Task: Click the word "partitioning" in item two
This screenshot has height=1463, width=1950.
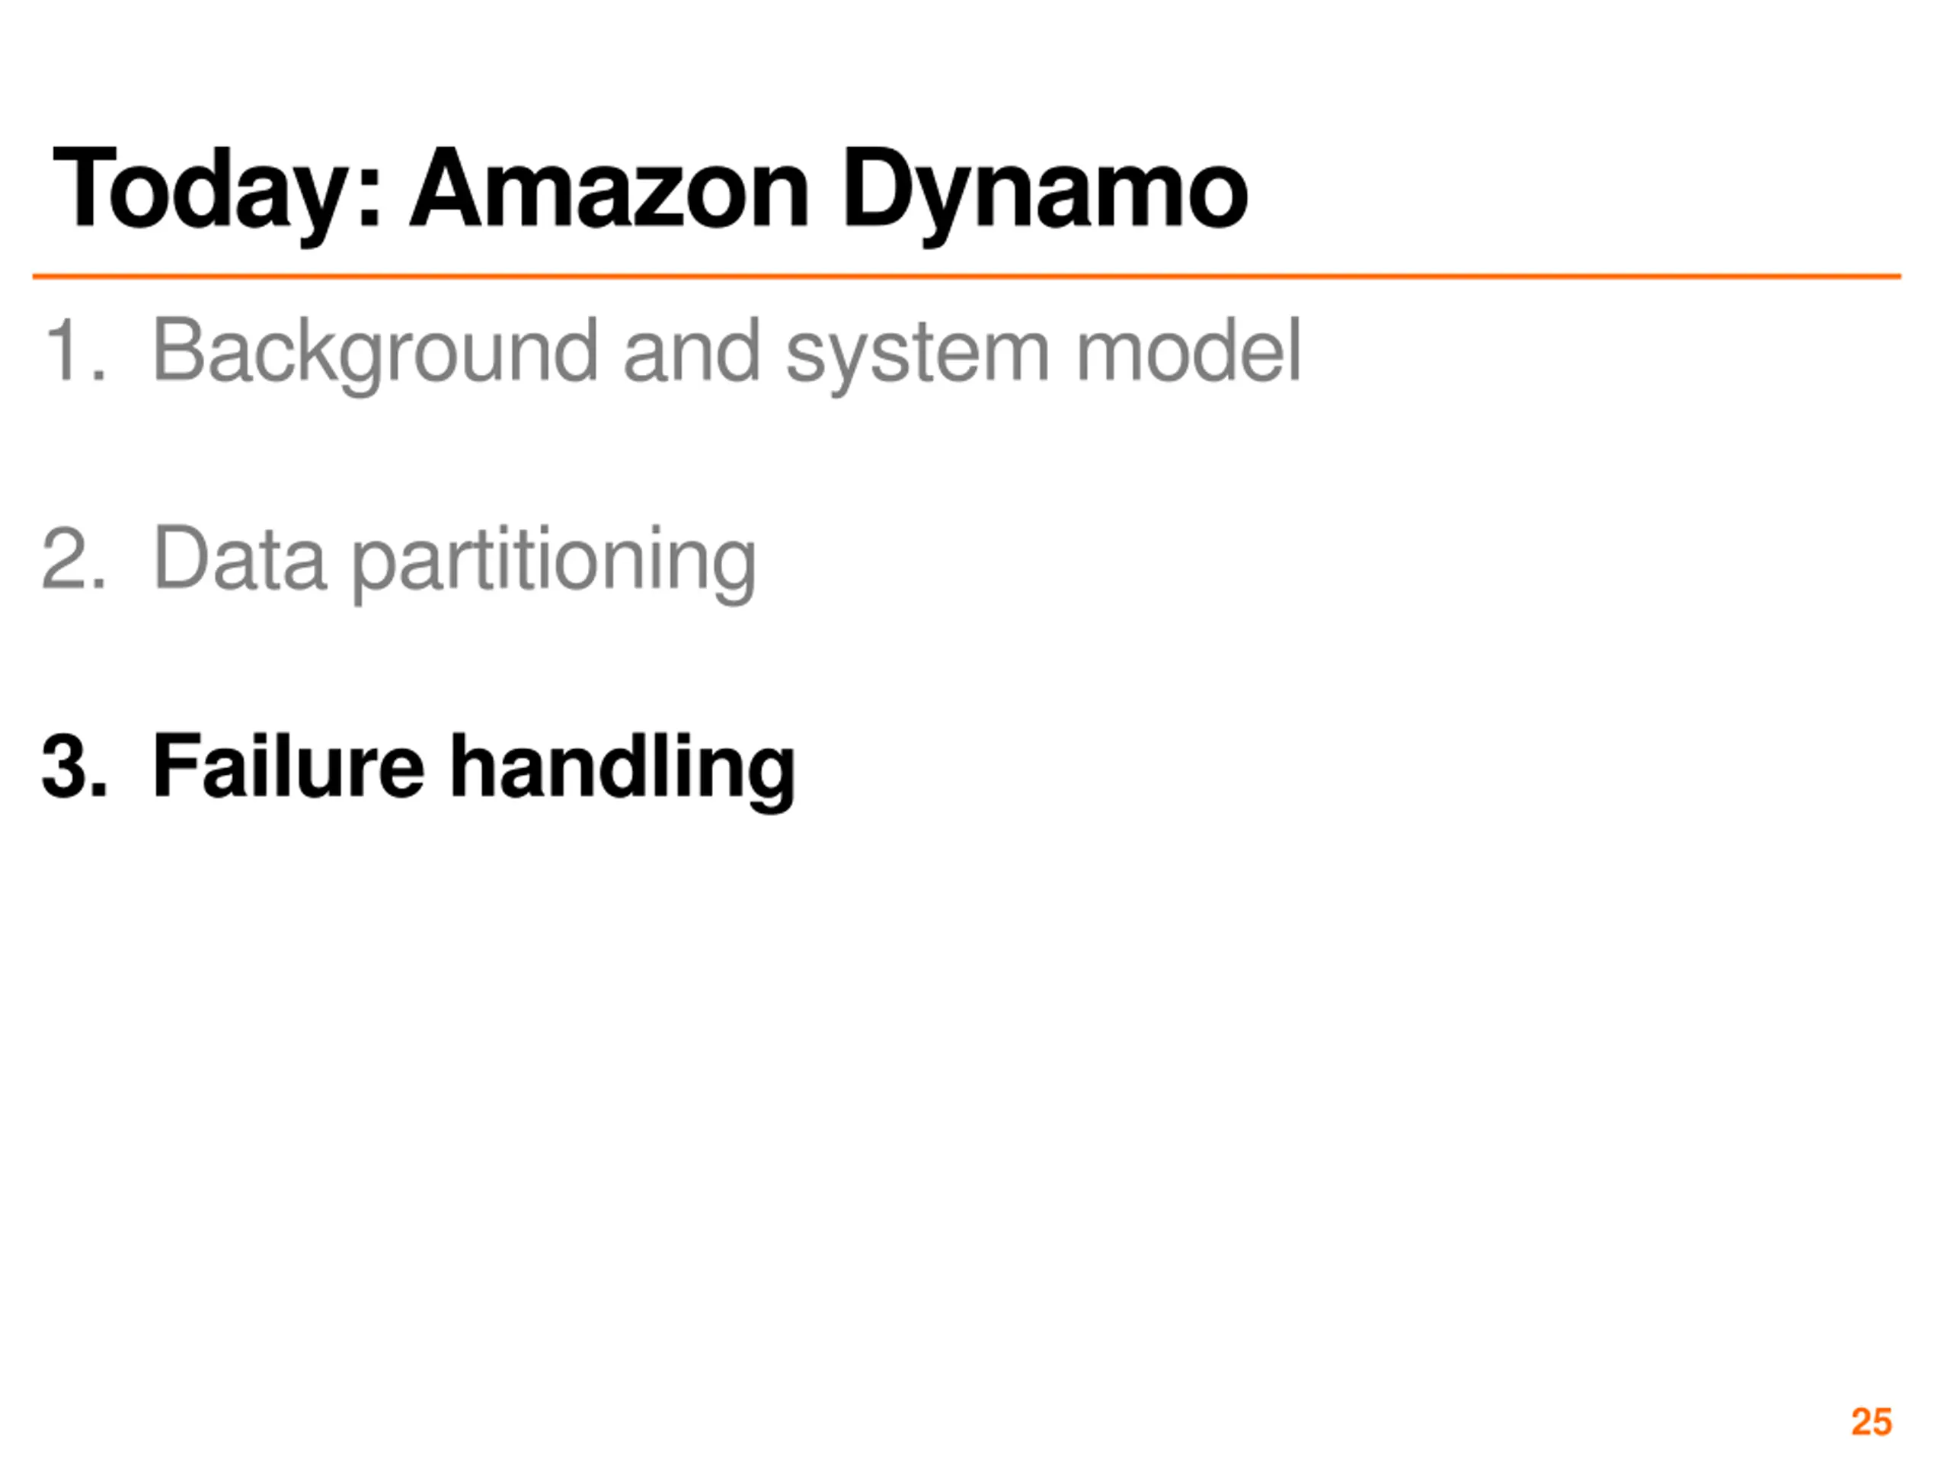Action: 554,559
